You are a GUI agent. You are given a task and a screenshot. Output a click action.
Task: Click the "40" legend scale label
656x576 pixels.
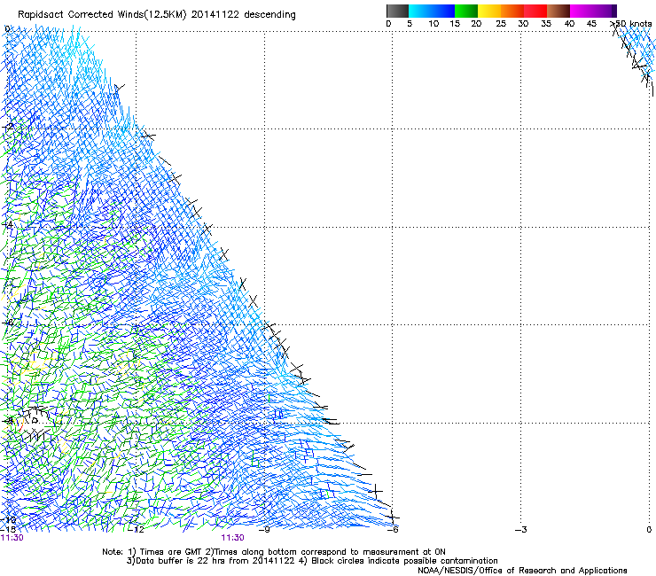click(x=569, y=24)
